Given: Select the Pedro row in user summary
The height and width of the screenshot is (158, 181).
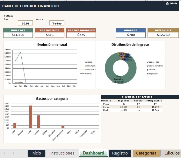Looking at the screenshot, I should pyautogui.click(x=132, y=104).
